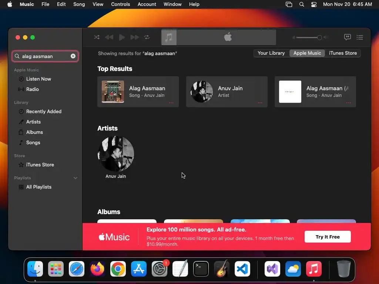Open the View menu
The height and width of the screenshot is (284, 379).
pyautogui.click(x=98, y=4)
